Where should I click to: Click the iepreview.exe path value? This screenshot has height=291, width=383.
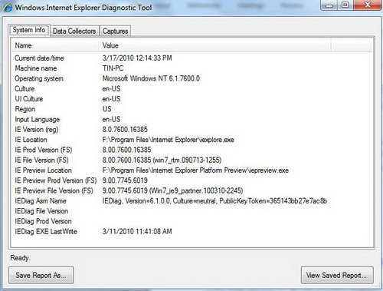[x=195, y=170]
